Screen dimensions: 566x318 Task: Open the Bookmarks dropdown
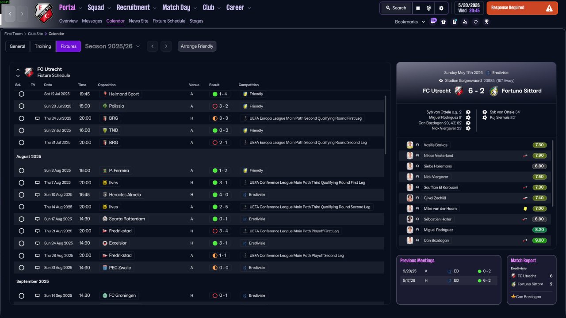pyautogui.click(x=410, y=22)
